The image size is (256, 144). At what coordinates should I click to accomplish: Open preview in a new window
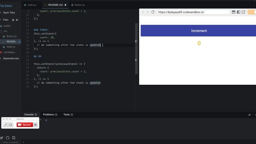pos(243,12)
